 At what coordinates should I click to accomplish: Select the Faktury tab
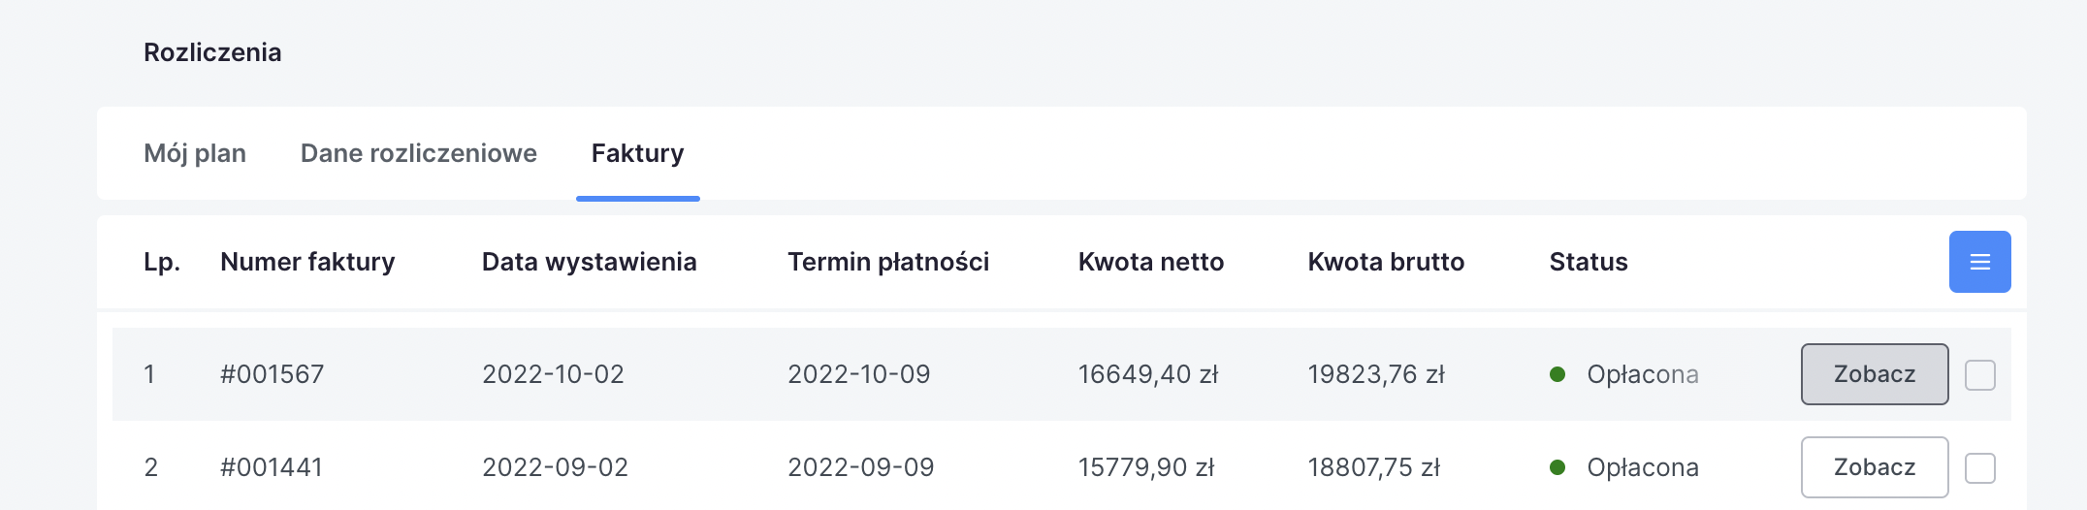click(x=637, y=153)
